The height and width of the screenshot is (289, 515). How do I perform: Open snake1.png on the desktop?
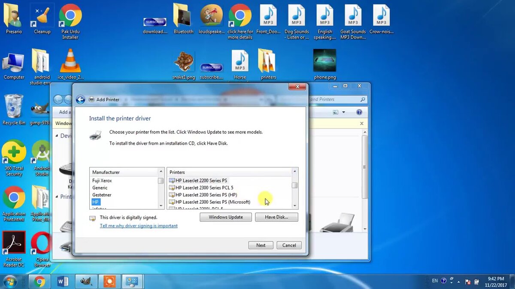click(183, 65)
